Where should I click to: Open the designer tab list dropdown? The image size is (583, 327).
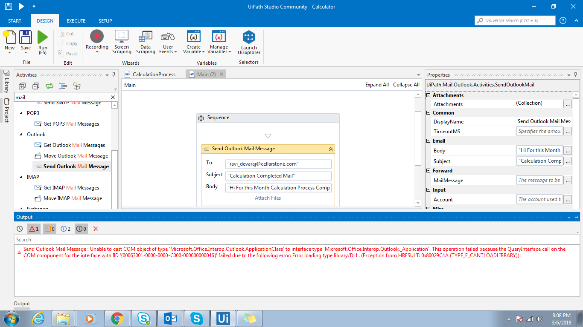point(419,75)
